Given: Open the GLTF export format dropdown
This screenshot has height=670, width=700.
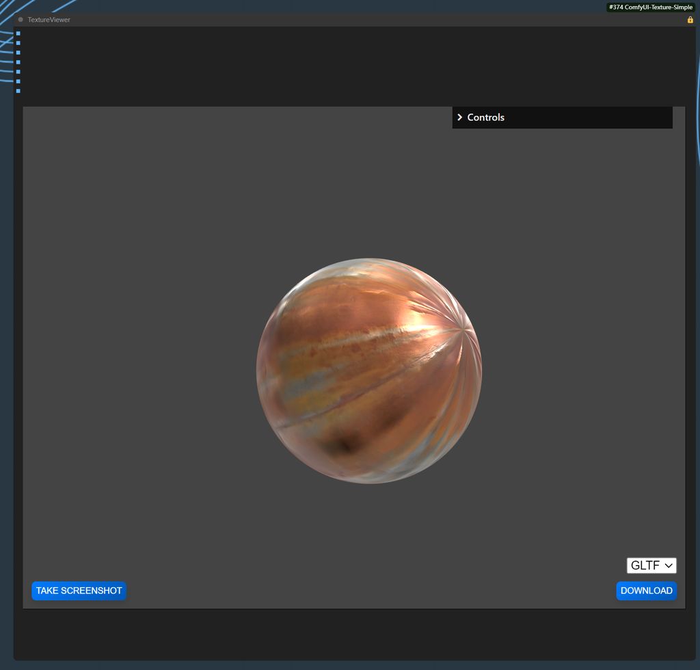Looking at the screenshot, I should click(x=651, y=565).
